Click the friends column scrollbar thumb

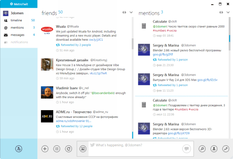point(132,44)
